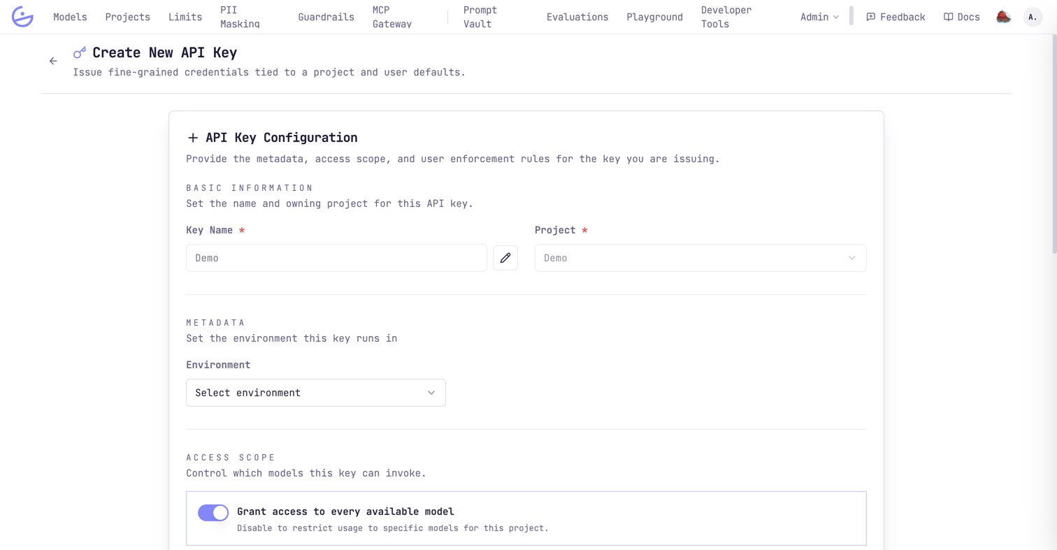Click the 'Control which models this key can invoke.' text

306,473
